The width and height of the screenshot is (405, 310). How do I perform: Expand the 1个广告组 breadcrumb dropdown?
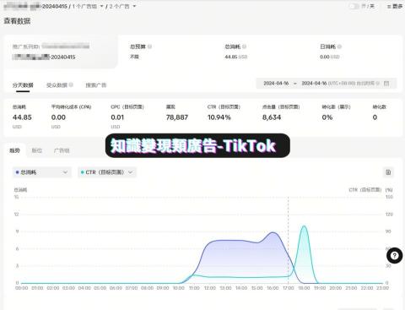[x=102, y=6]
